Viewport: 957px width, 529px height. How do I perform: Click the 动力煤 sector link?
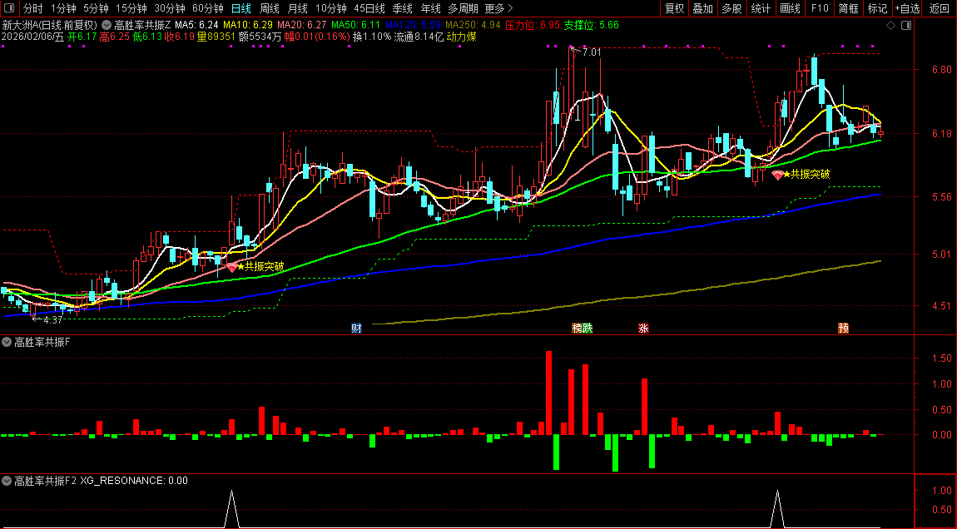click(x=461, y=37)
